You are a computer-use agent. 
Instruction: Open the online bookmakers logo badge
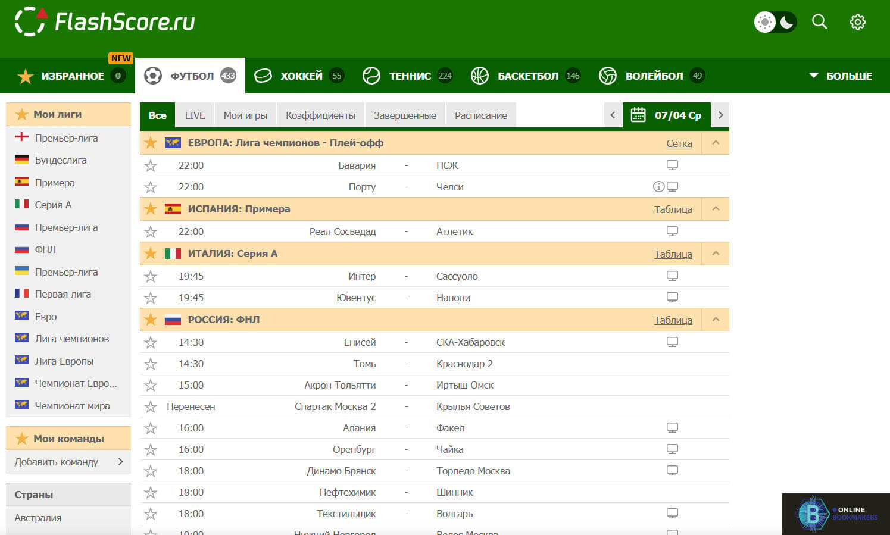click(x=836, y=514)
